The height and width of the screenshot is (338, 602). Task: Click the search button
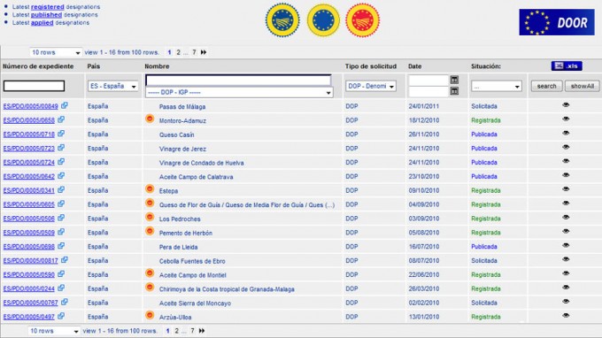point(547,86)
